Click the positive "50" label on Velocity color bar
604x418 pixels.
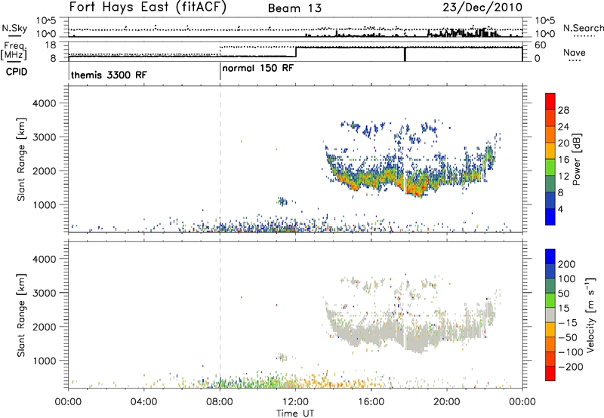click(x=564, y=294)
